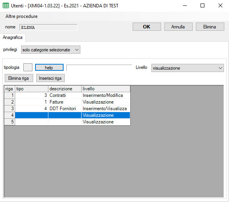
Task: Select the DDT Fornitori row
Action: click(67, 109)
